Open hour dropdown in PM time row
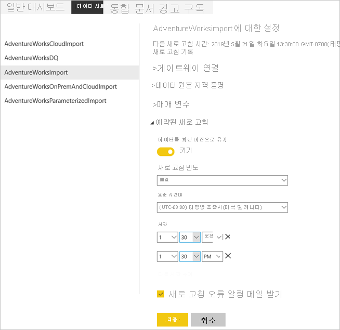The width and height of the screenshot is (340, 330). tap(167, 257)
